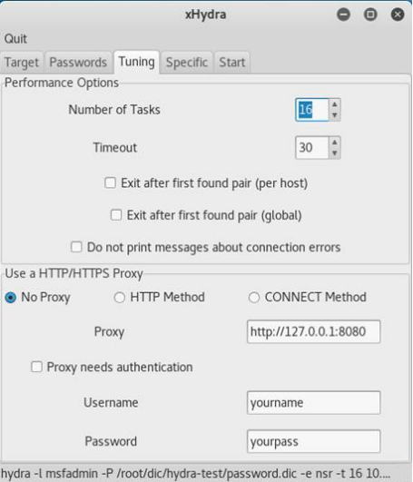Close the xHydra window
Screen dimensions: 413x482
tap(398, 15)
